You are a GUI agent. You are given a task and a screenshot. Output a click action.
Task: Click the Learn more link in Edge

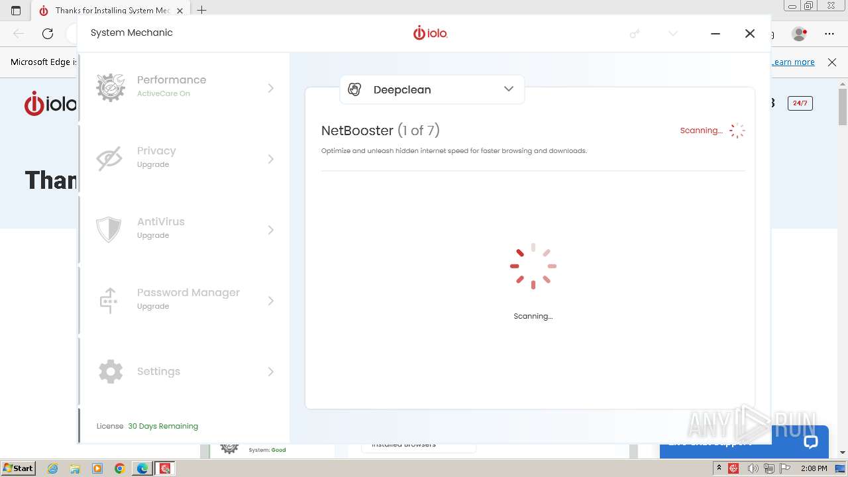pos(793,62)
